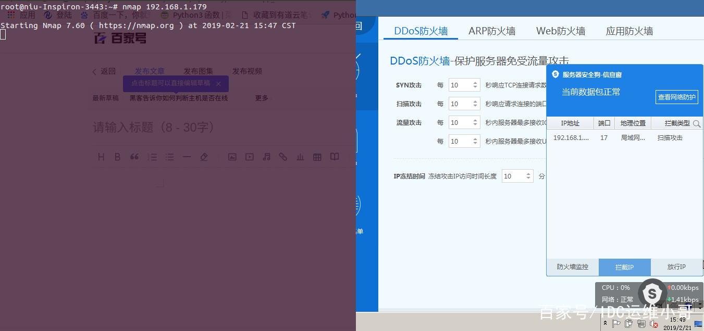Click Safedog logo in info window title

[555, 74]
